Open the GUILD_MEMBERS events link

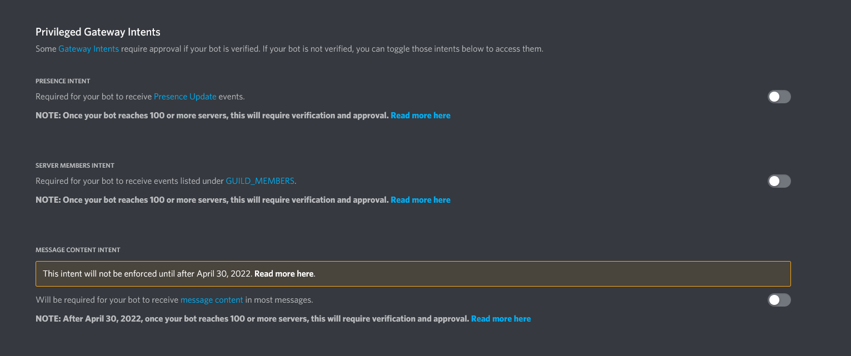[x=260, y=180]
